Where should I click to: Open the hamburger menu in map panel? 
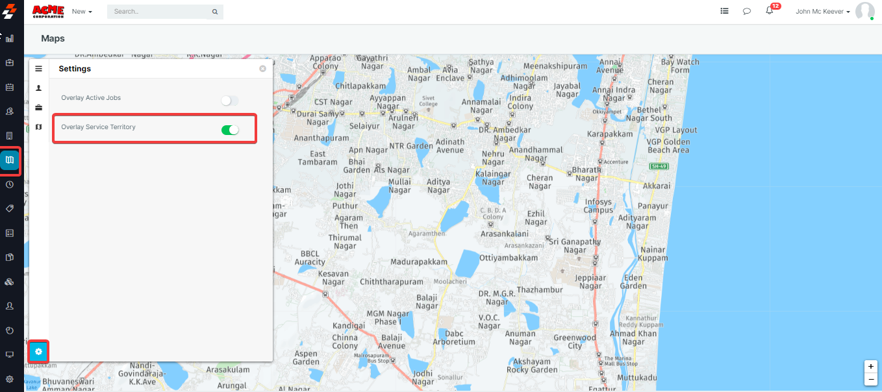pos(38,68)
